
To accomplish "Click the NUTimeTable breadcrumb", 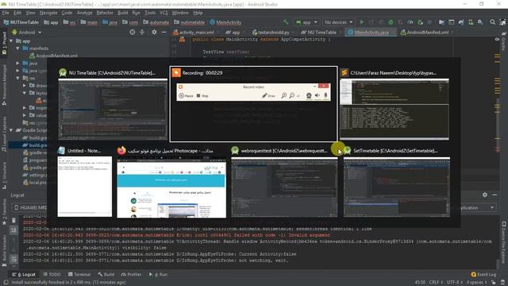I will point(21,22).
